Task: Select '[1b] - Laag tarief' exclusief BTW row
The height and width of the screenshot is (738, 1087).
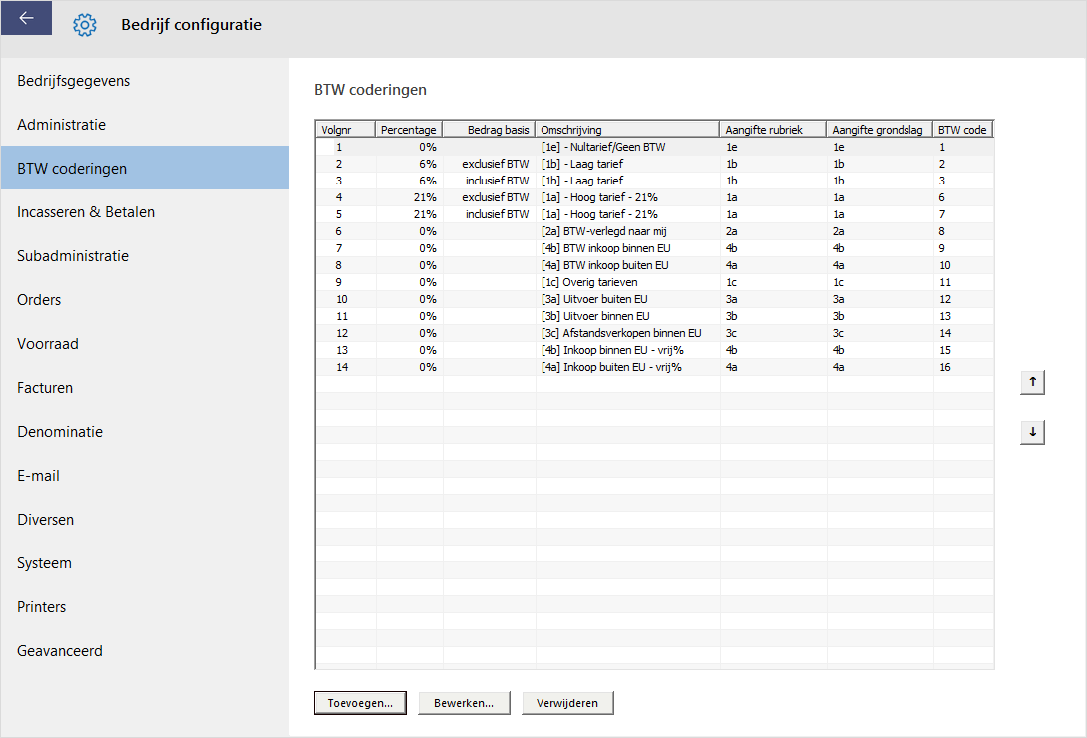Action: (x=654, y=164)
